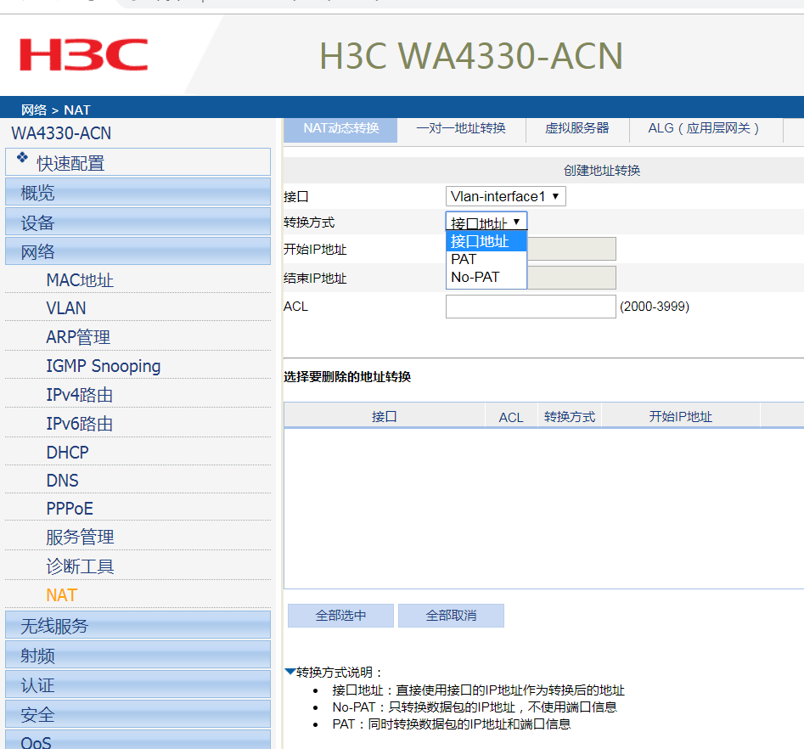
Task: Open the DHCP page
Action: 67,453
